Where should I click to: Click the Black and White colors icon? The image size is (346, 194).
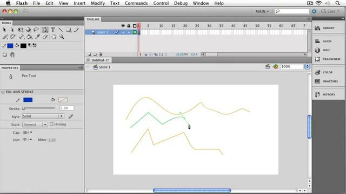(x=30, y=45)
